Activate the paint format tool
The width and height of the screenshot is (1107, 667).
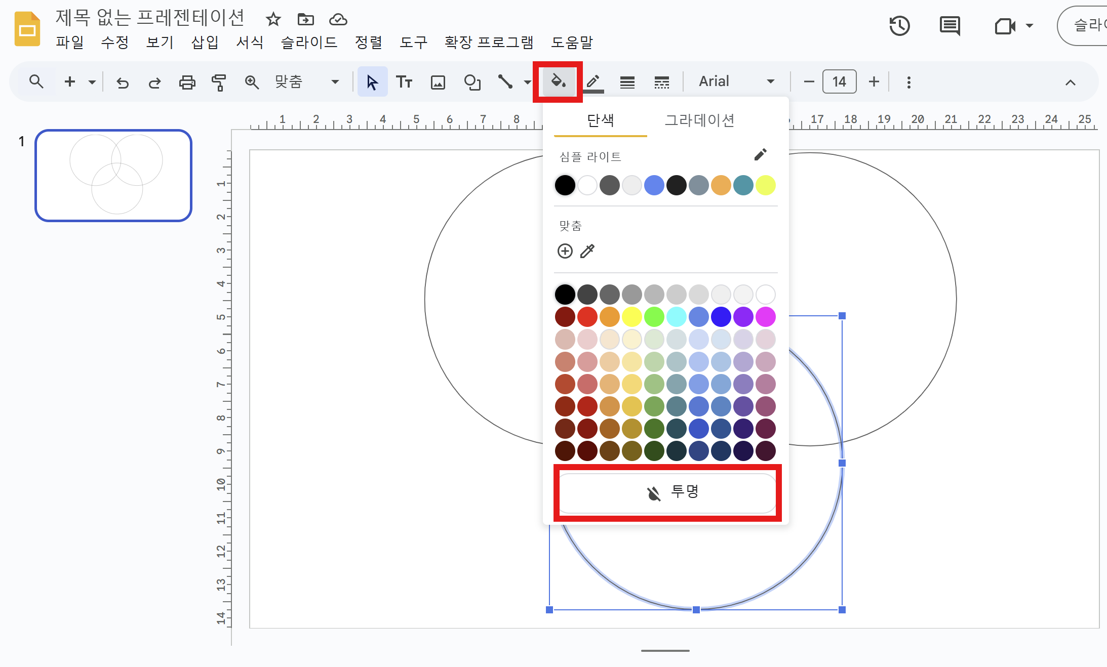coord(219,82)
